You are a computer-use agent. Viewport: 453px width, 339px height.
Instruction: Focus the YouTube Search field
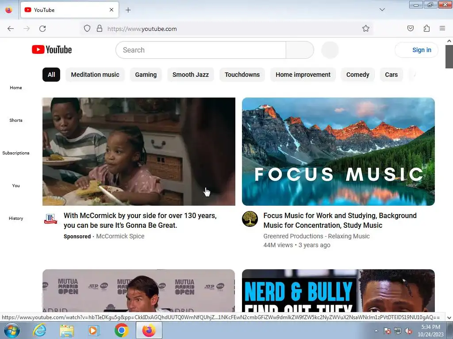pos(201,50)
